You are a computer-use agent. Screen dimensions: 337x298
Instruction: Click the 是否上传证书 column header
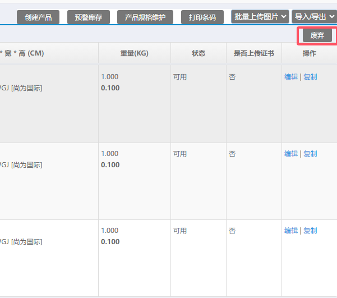(253, 54)
